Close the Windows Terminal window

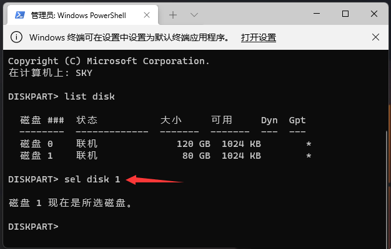pyautogui.click(x=374, y=14)
